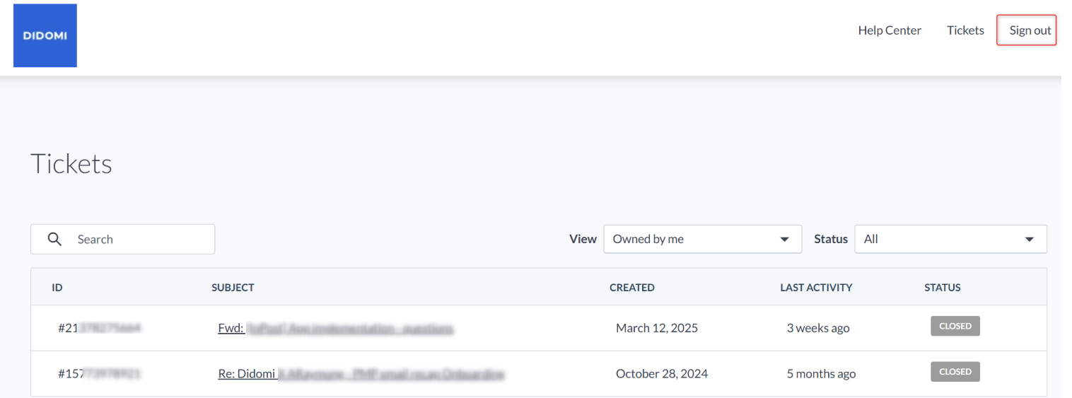Open the 'Owned by me' view selector

[x=702, y=239]
